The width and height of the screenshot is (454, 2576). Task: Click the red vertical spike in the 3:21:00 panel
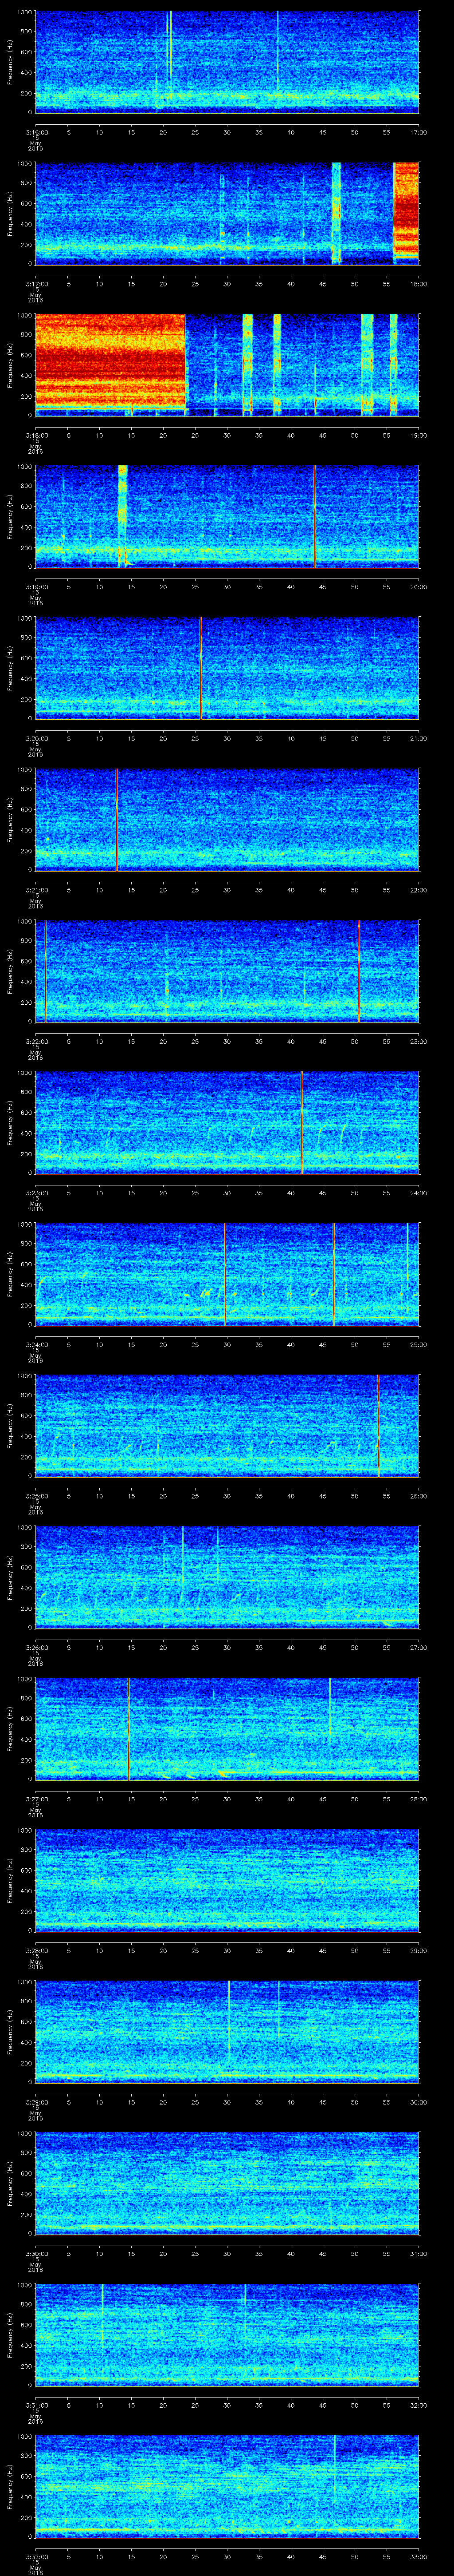(116, 819)
